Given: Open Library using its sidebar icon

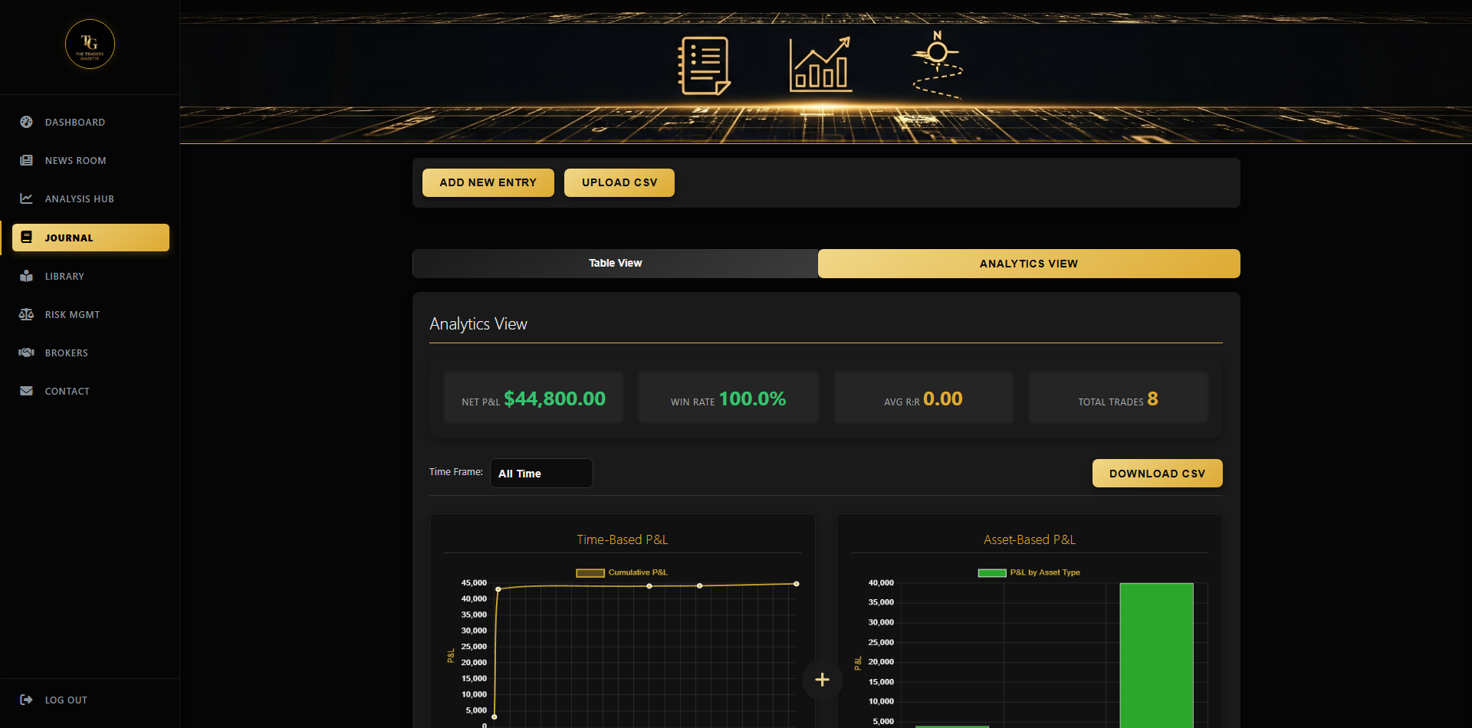Looking at the screenshot, I should coord(26,276).
